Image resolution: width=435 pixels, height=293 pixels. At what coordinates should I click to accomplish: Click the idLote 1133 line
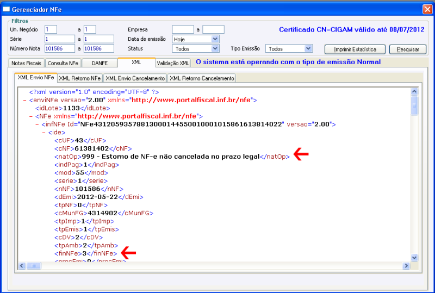click(x=73, y=108)
